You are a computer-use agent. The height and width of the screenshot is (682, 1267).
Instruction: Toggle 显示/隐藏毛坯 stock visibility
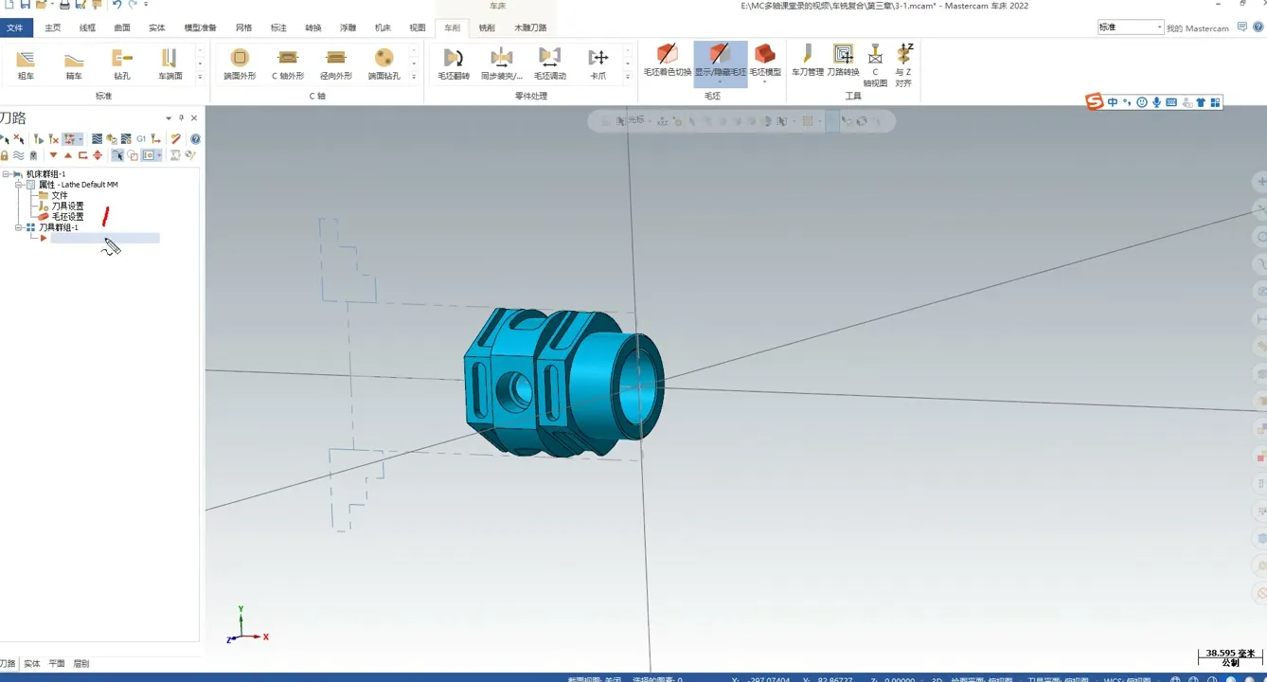pyautogui.click(x=720, y=59)
